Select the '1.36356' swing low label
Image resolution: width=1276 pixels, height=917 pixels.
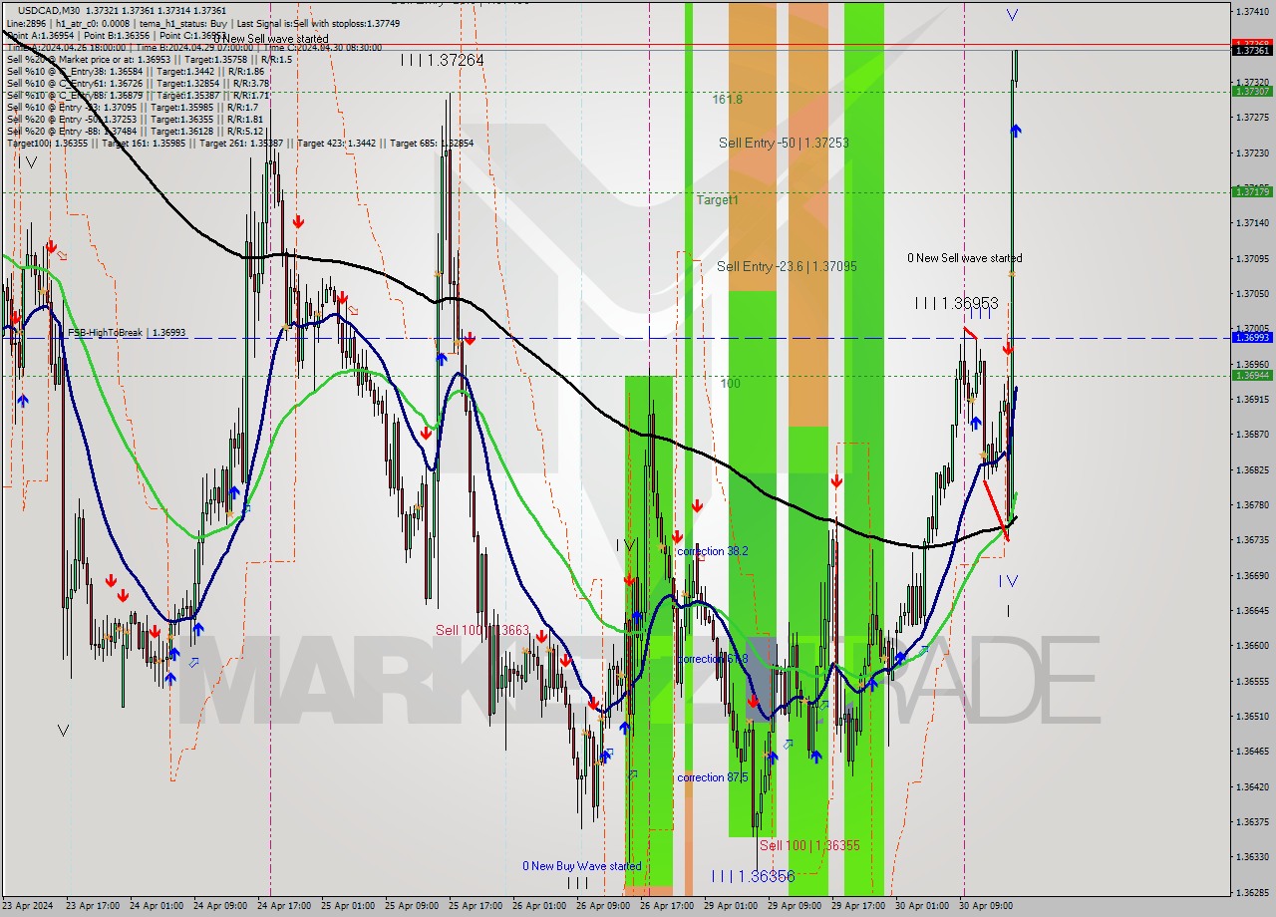(x=754, y=876)
